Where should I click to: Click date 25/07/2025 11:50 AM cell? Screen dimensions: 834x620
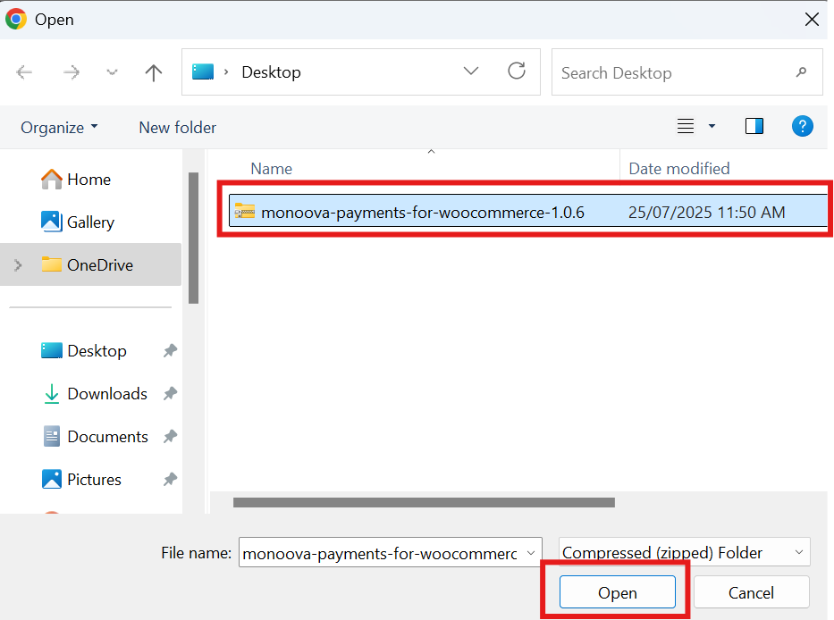[706, 212]
